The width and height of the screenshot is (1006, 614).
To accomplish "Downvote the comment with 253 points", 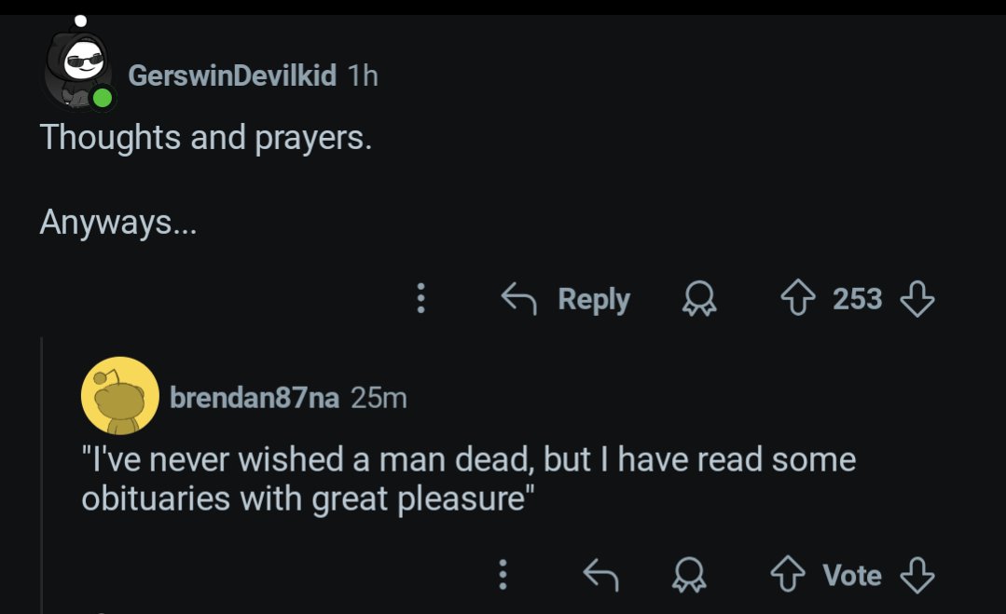I will (916, 299).
